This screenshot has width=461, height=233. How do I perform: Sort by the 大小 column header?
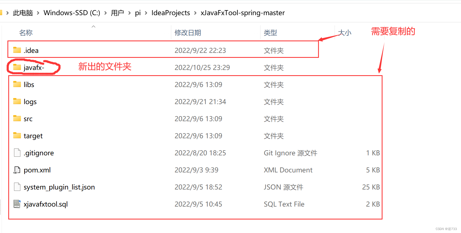(x=345, y=33)
